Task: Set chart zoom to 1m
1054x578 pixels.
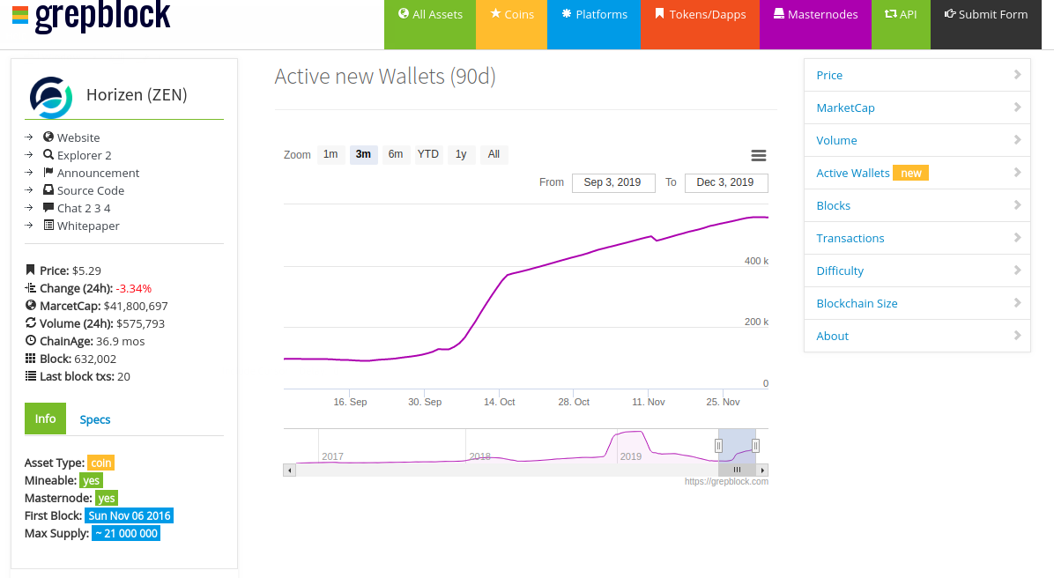Action: click(x=330, y=154)
